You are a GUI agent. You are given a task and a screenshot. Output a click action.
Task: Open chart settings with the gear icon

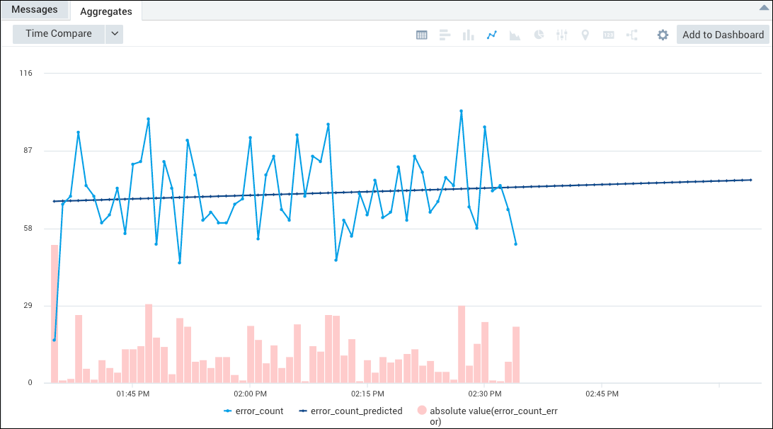pyautogui.click(x=663, y=34)
